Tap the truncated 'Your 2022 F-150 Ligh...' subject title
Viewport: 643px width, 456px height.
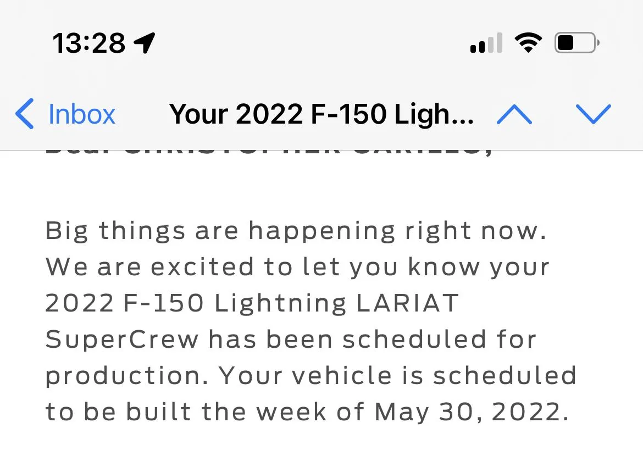tap(321, 114)
